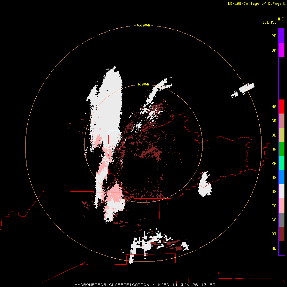Select the GC legend label
Image resolution: width=287 pixels, height=287 pixels.
[274, 220]
